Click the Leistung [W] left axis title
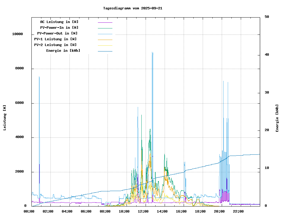This screenshot has width=290, height=218. [x=5, y=117]
